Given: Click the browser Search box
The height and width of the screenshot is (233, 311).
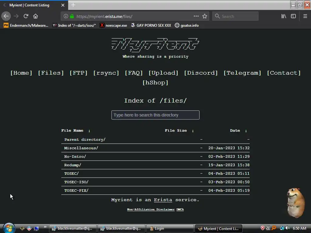Looking at the screenshot, I should 235,16.
